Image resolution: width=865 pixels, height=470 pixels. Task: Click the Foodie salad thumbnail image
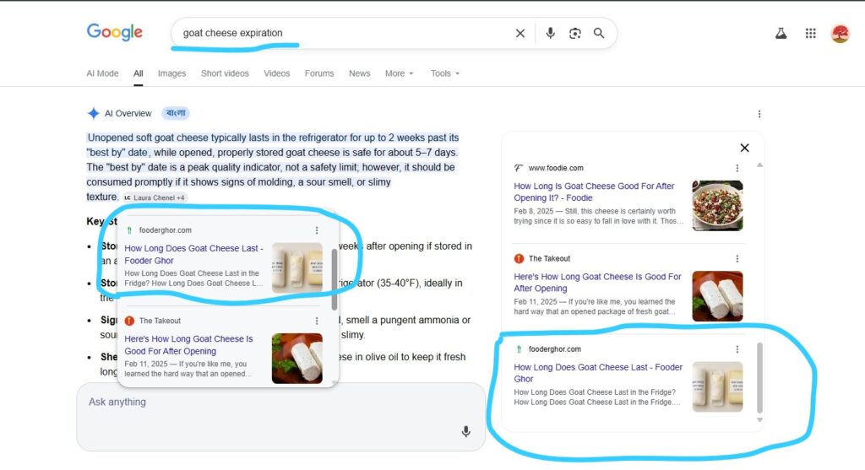pos(717,206)
